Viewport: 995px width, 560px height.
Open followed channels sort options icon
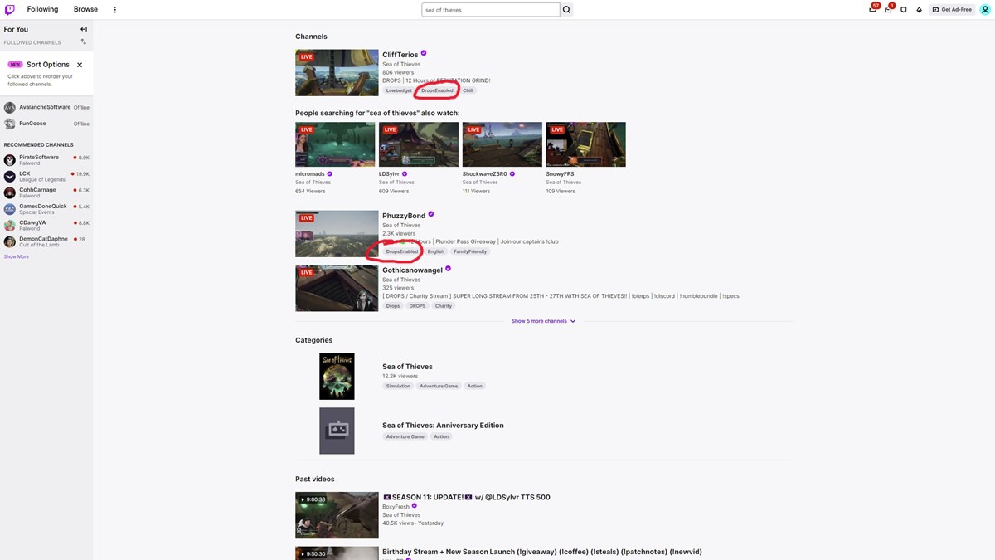(x=84, y=42)
